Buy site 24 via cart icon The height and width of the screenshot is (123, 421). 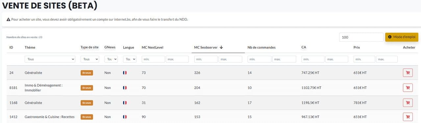[x=408, y=73]
